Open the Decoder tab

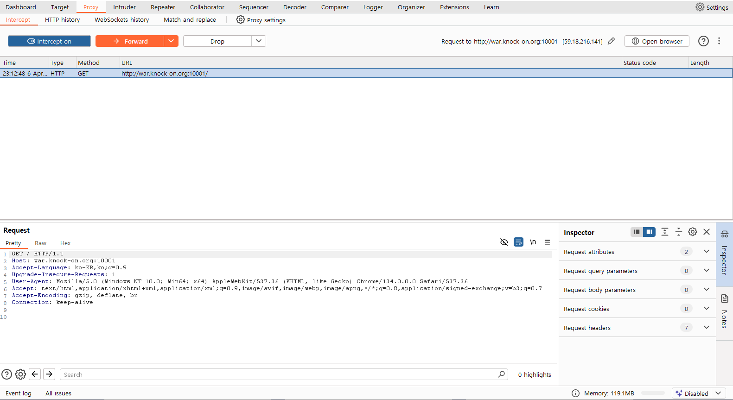(295, 7)
